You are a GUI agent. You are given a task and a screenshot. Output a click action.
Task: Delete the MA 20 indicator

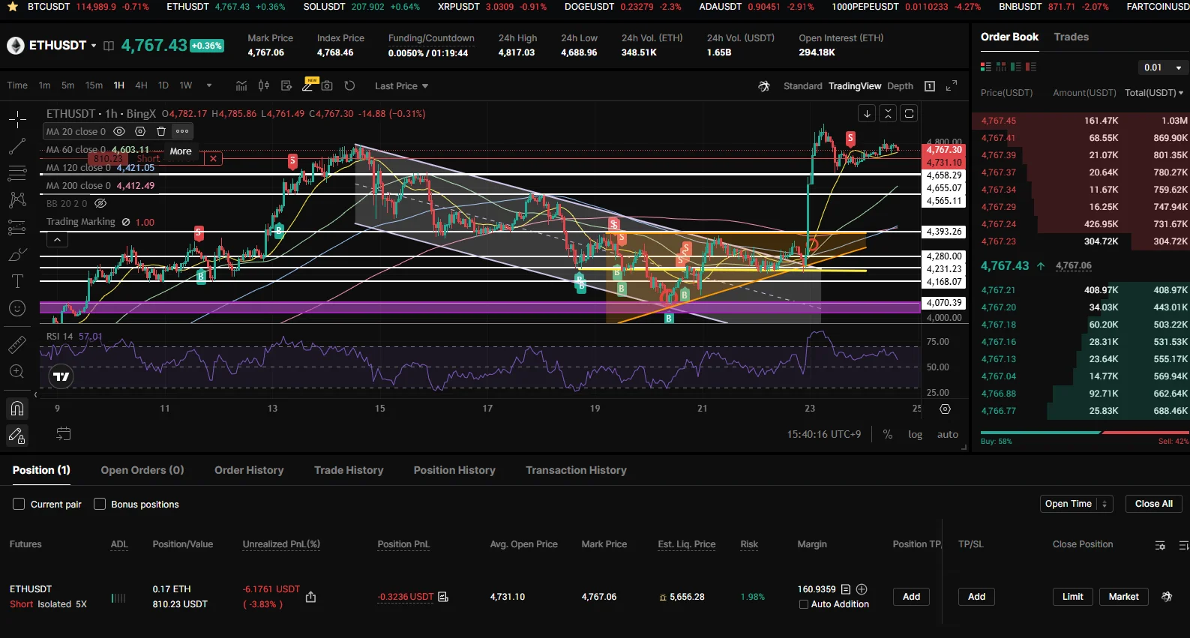(x=160, y=131)
